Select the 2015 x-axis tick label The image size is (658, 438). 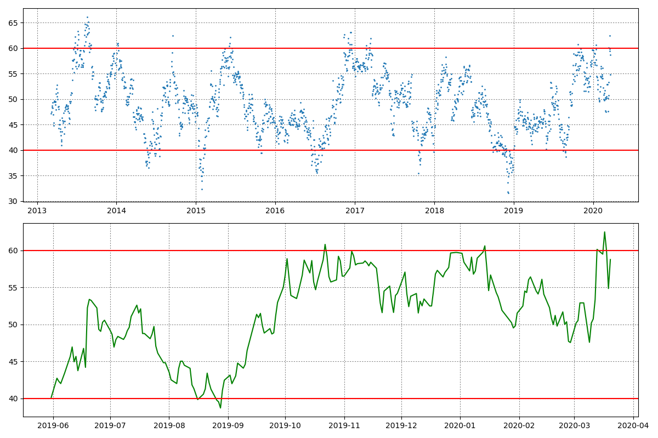click(x=196, y=211)
